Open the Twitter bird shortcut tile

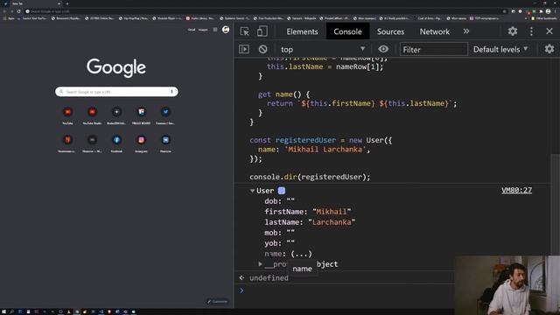[165, 115]
